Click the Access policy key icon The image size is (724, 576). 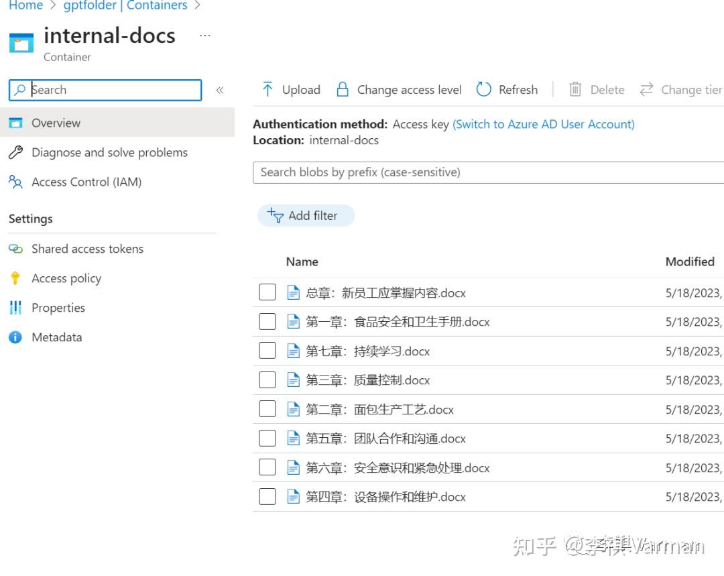pos(15,278)
